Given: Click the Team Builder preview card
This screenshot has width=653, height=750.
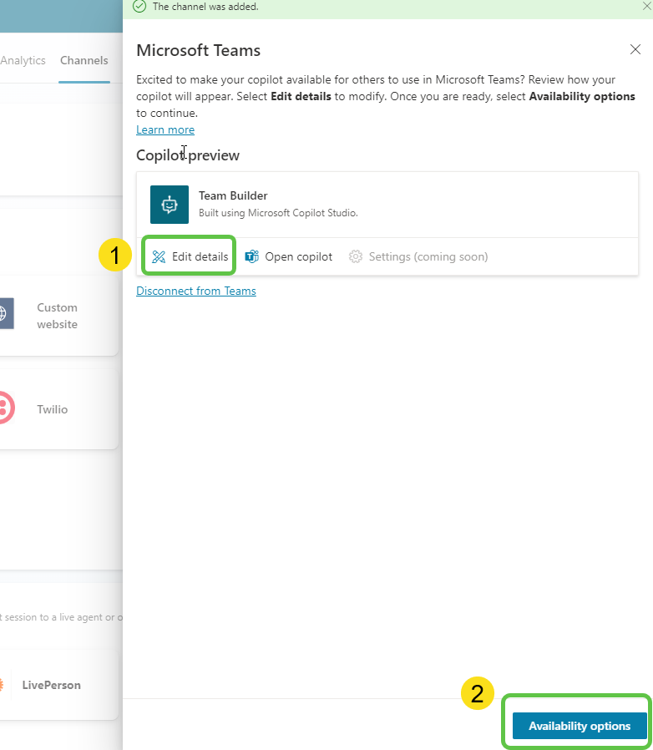Looking at the screenshot, I should coord(387,205).
